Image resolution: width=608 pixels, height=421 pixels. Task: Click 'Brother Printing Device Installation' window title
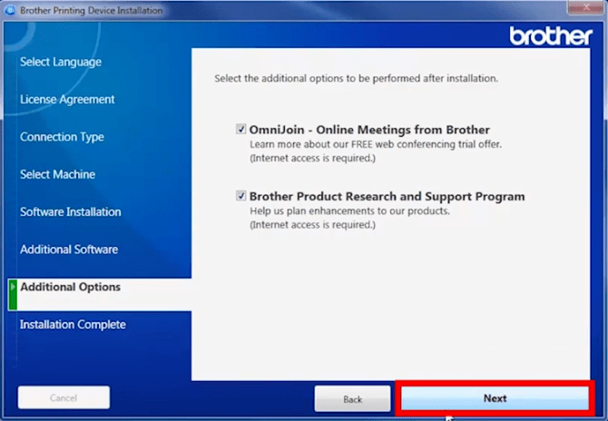click(92, 11)
